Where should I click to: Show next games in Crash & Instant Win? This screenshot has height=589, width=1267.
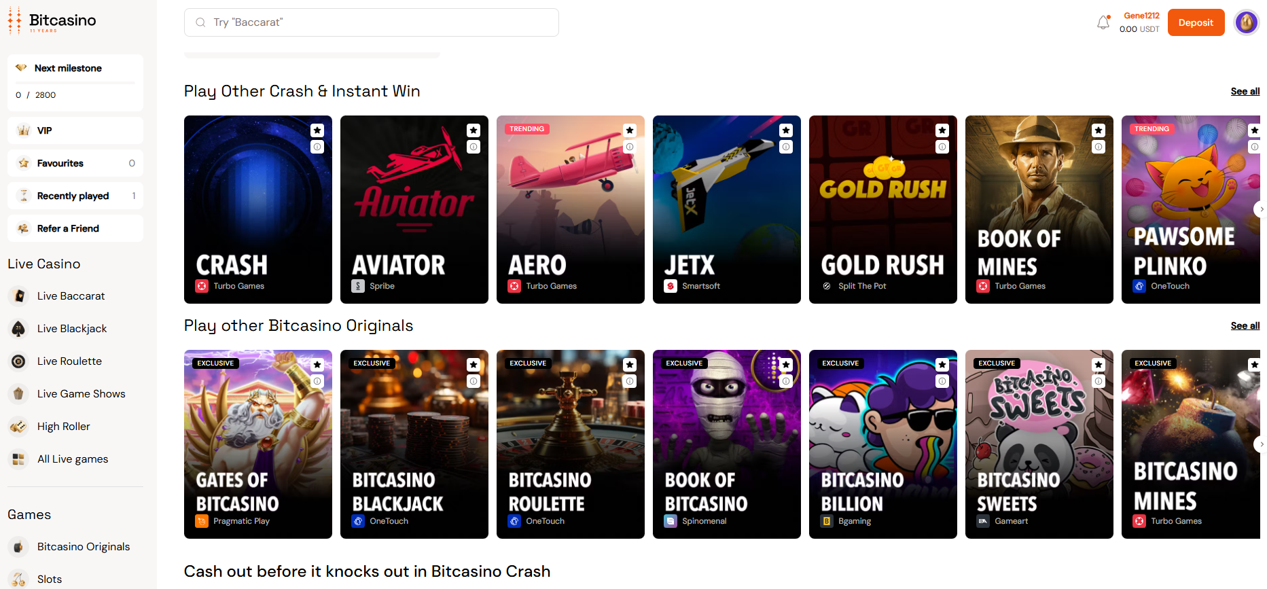(1259, 209)
